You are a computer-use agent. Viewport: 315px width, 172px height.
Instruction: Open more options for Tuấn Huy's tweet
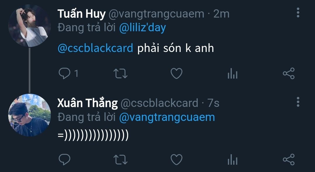(x=298, y=13)
